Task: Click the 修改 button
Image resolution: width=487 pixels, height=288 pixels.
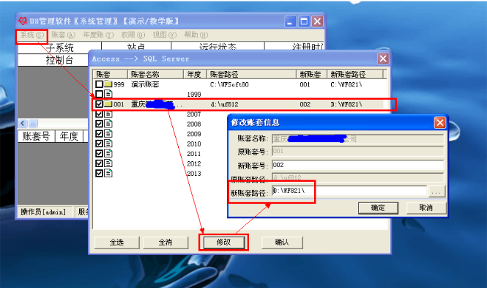Action: (x=224, y=243)
